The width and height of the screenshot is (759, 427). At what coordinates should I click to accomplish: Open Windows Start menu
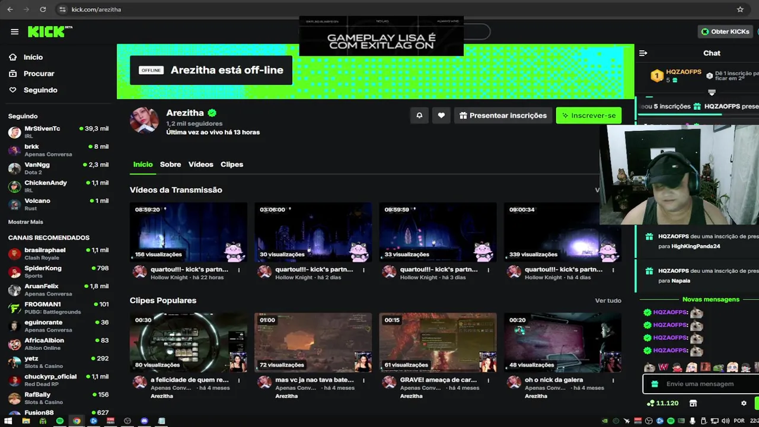pos(9,420)
